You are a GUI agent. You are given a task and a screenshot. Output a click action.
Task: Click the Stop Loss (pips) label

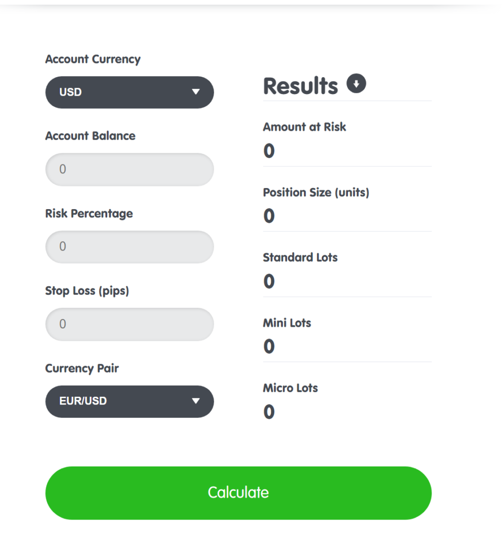(87, 291)
